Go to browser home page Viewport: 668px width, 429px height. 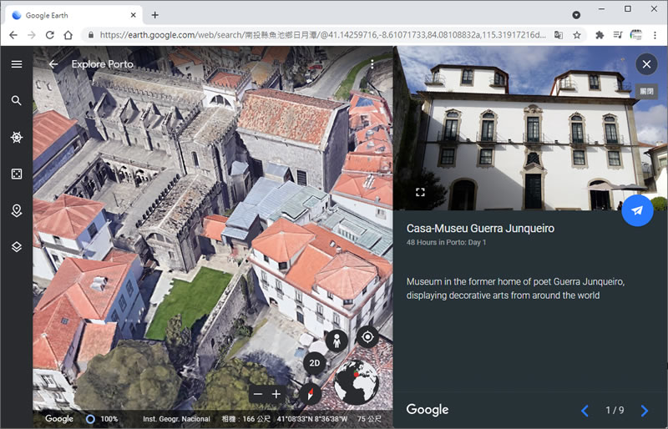68,35
